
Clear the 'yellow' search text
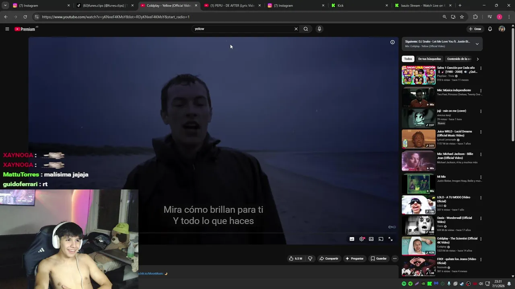tap(296, 29)
